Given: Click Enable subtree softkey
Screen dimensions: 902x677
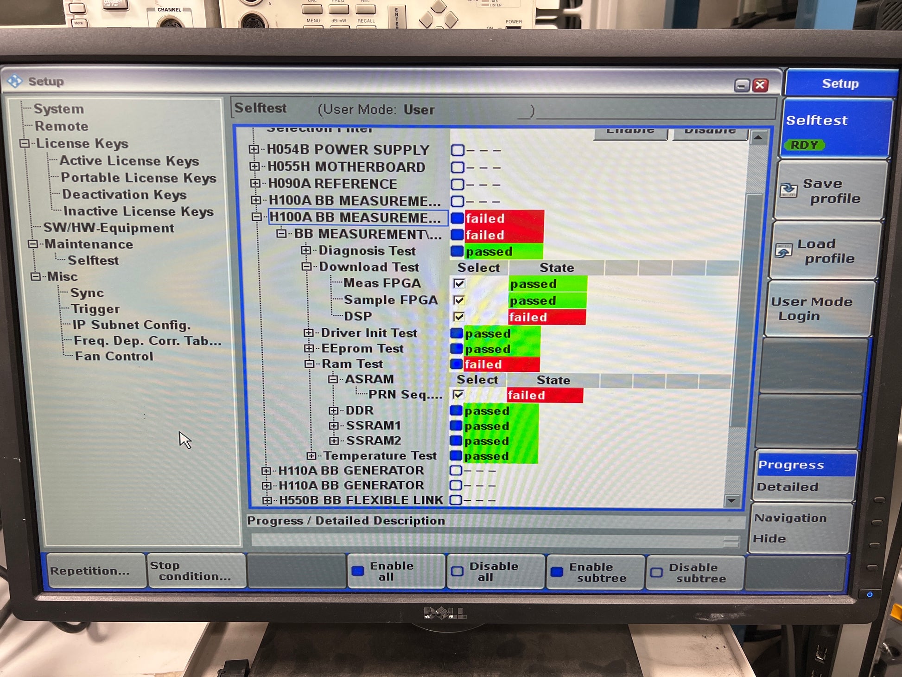Looking at the screenshot, I should tap(595, 573).
